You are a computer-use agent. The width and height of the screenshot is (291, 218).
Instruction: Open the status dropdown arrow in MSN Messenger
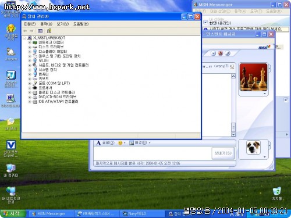pos(205,23)
